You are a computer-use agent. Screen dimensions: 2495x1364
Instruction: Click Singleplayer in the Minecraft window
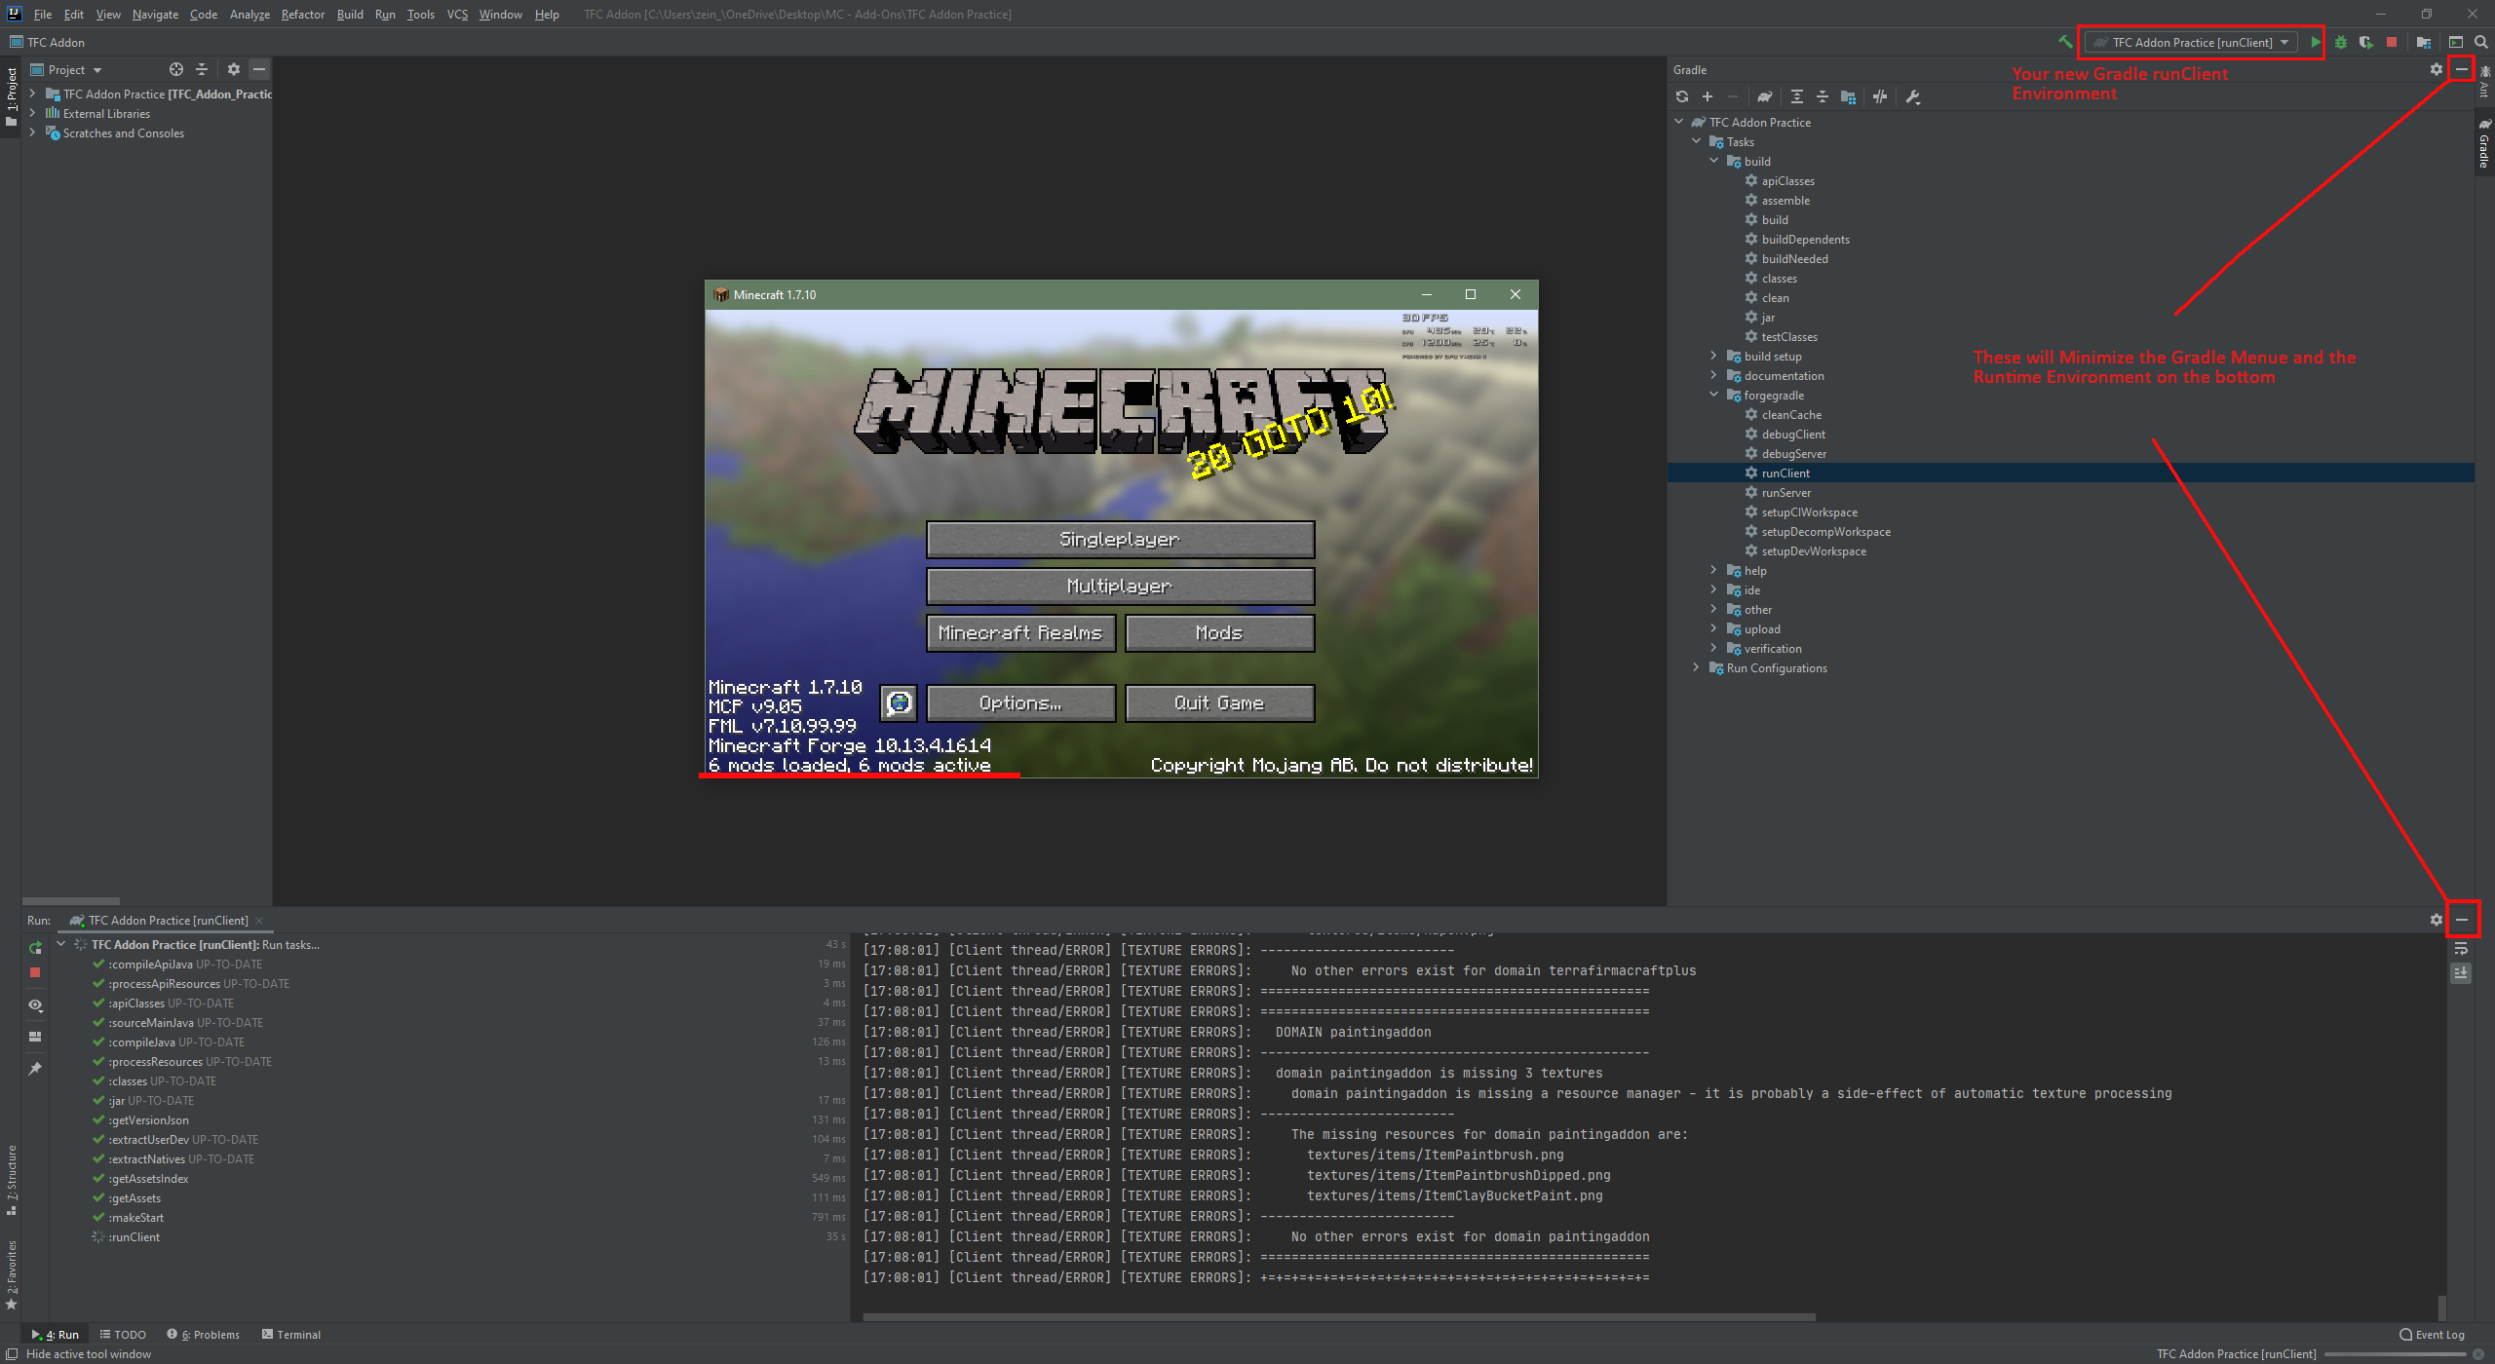point(1120,539)
